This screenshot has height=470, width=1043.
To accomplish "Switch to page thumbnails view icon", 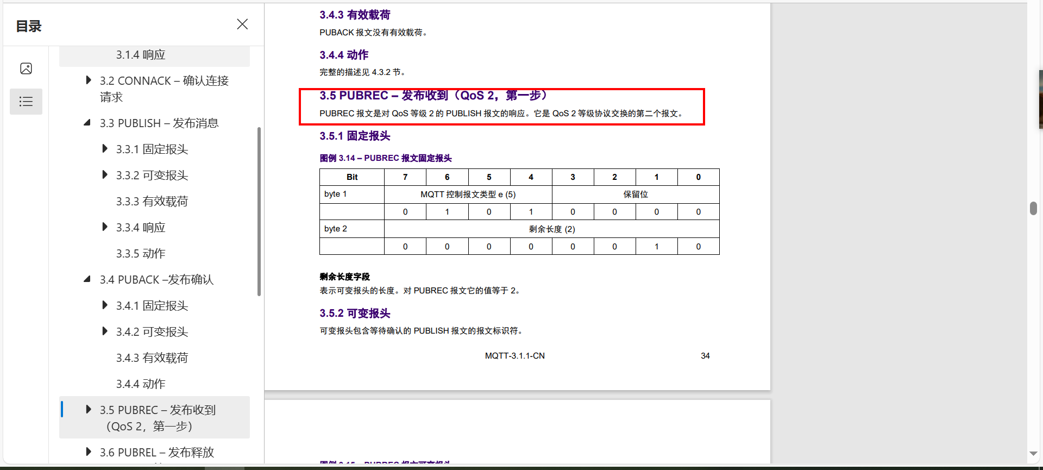I will [26, 68].
